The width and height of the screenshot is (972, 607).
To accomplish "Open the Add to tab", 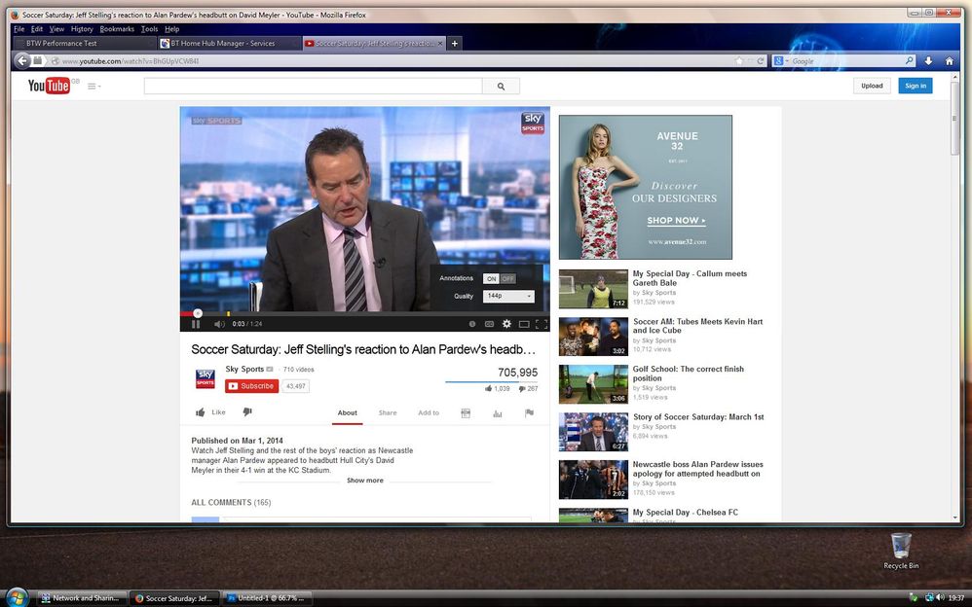I will (x=429, y=412).
